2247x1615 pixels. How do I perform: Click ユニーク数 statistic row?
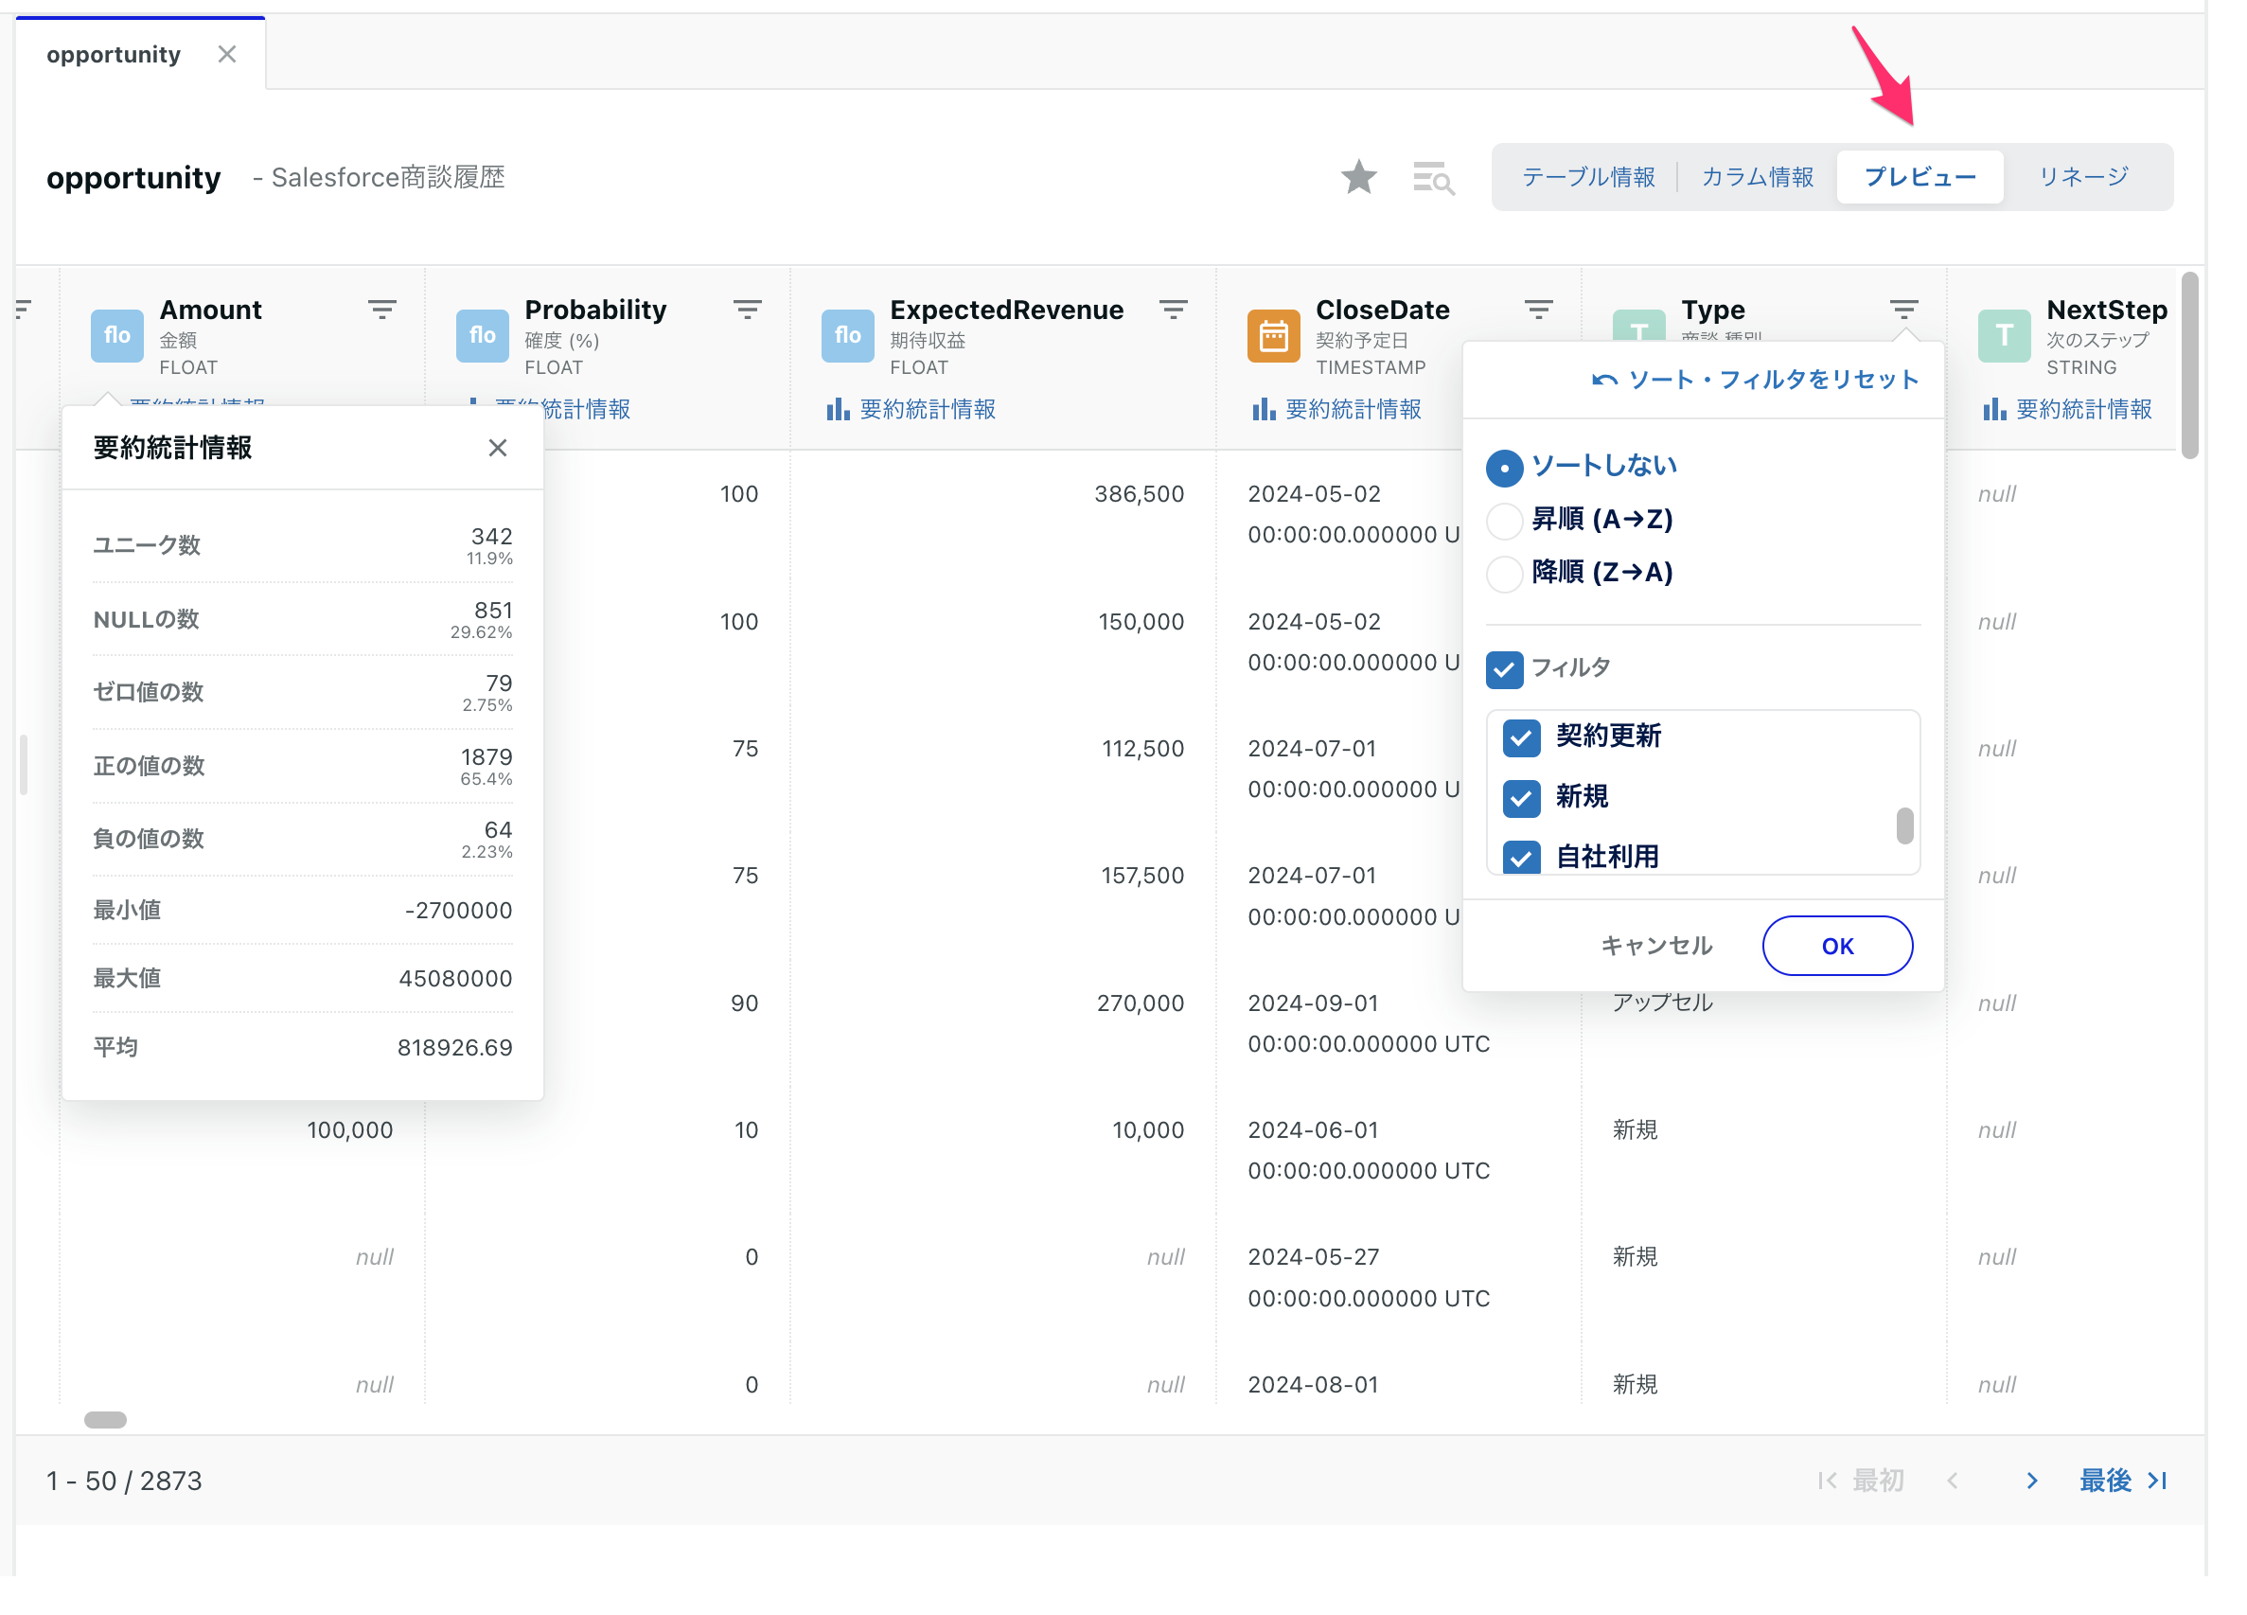[x=302, y=545]
